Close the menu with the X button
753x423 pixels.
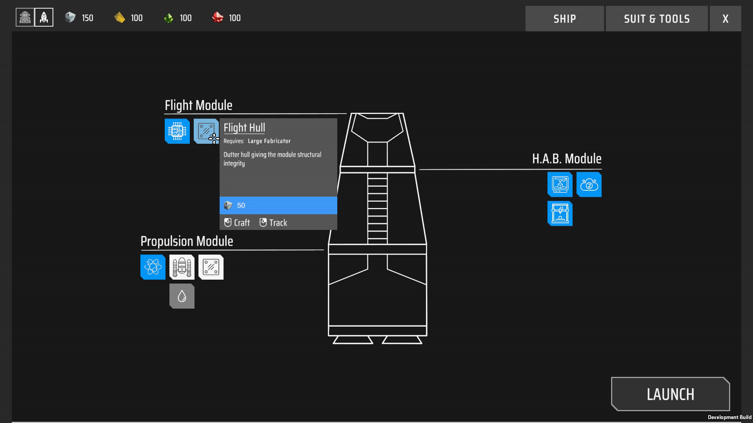(x=725, y=18)
